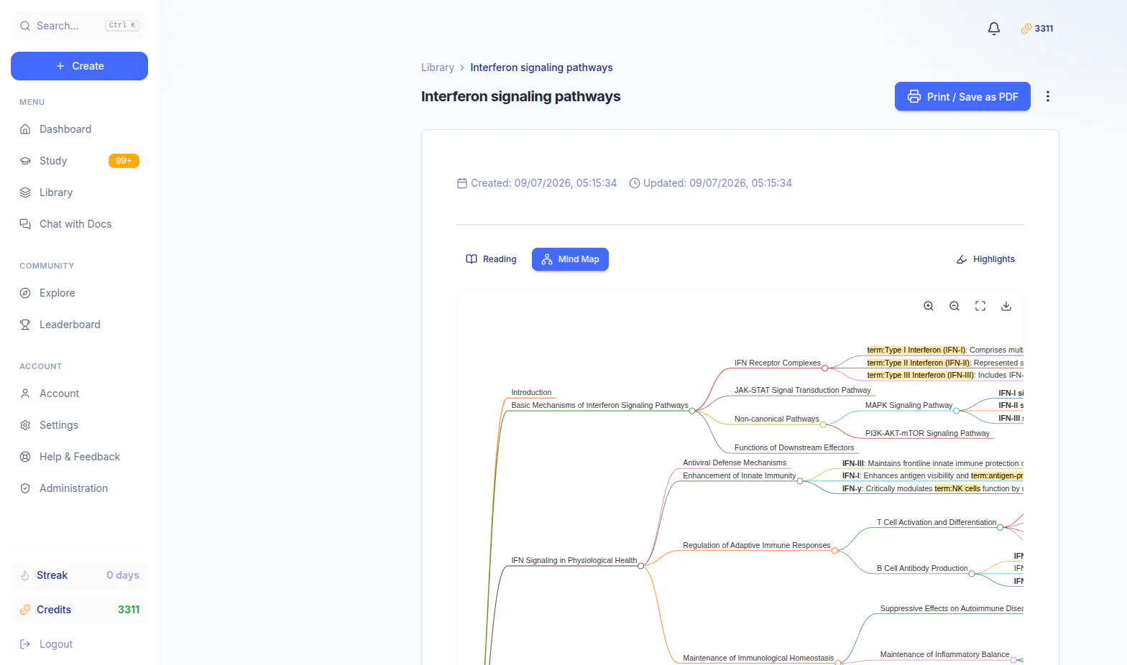
Task: Click Print / Save as PDF button
Action: click(962, 96)
